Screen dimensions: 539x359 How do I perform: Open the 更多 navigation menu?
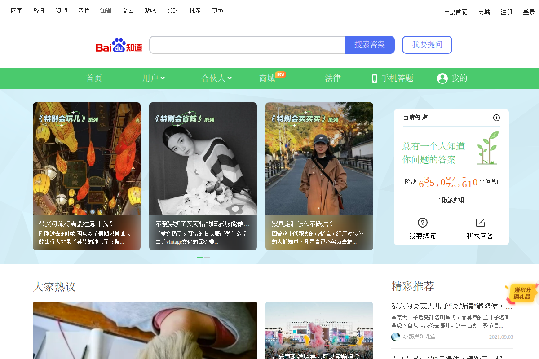pyautogui.click(x=217, y=11)
